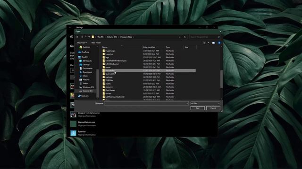Go back with the Open dialog back arrow
The width and height of the screenshot is (302, 169).
pos(77,37)
